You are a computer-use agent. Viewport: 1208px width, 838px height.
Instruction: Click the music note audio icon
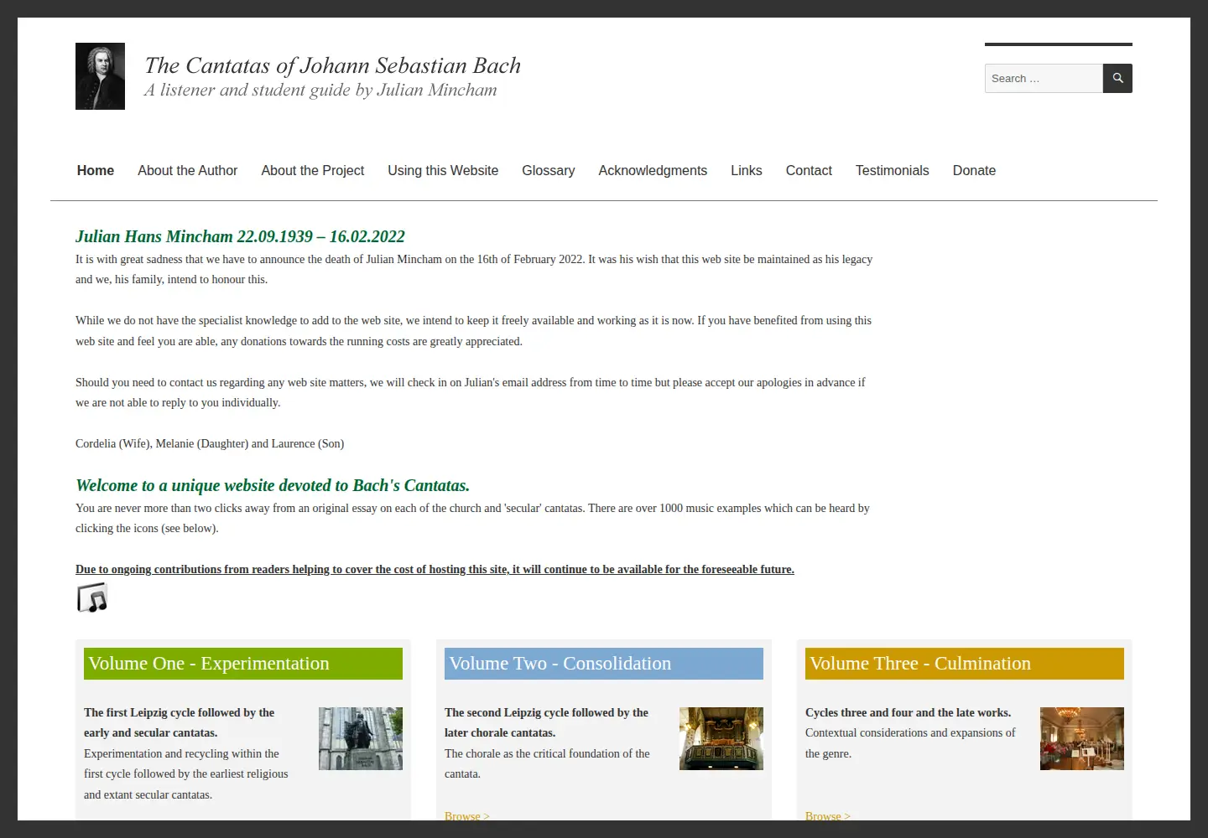click(x=92, y=598)
